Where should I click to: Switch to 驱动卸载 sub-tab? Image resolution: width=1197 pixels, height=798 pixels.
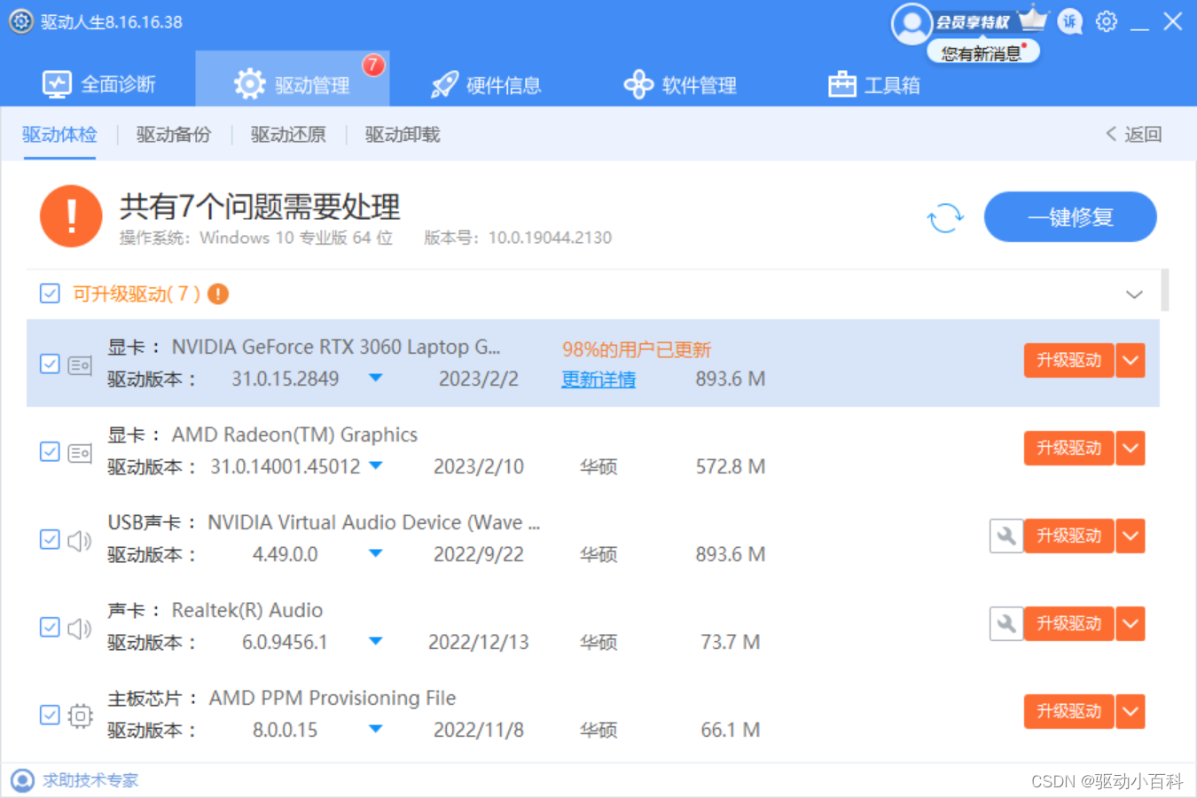403,135
